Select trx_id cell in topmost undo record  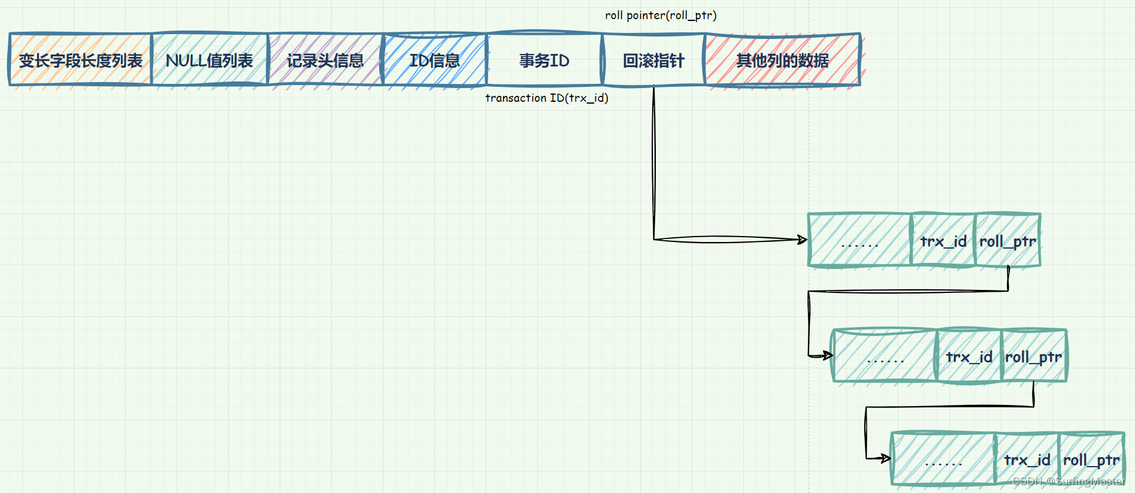943,240
